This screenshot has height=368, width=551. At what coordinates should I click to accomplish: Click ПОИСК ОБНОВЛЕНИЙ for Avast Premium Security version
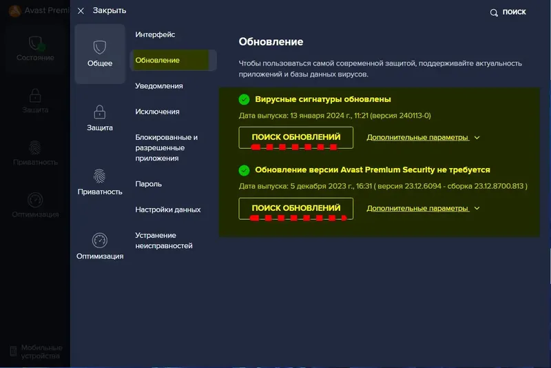pos(296,208)
